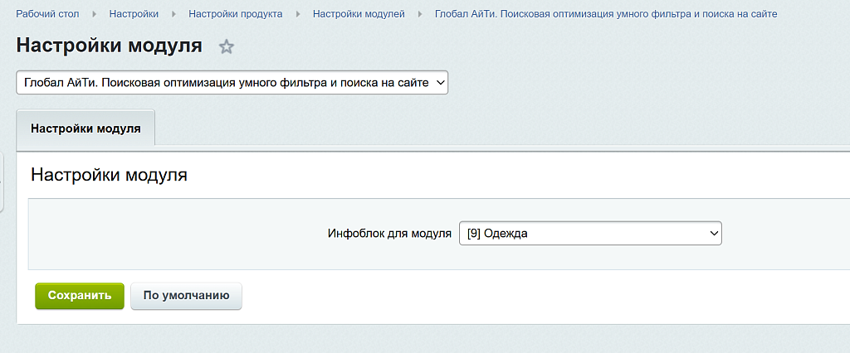Add the page to favorites with the star icon
Image resolution: width=850 pixels, height=353 pixels.
click(226, 47)
